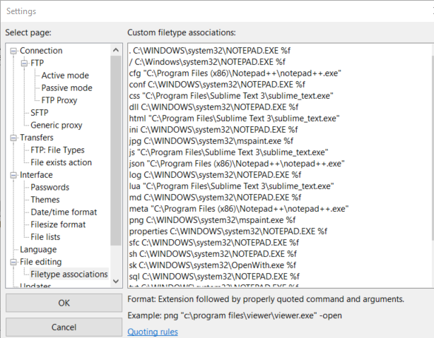Screen dimensions: 434x338
Task: Click the page tree scroll-up arrow
Action: (116, 50)
